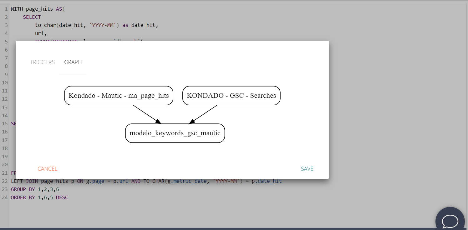Image resolution: width=468 pixels, height=230 pixels.
Task: Select the KONDADO - GSC - Searches node
Action: tap(231, 96)
